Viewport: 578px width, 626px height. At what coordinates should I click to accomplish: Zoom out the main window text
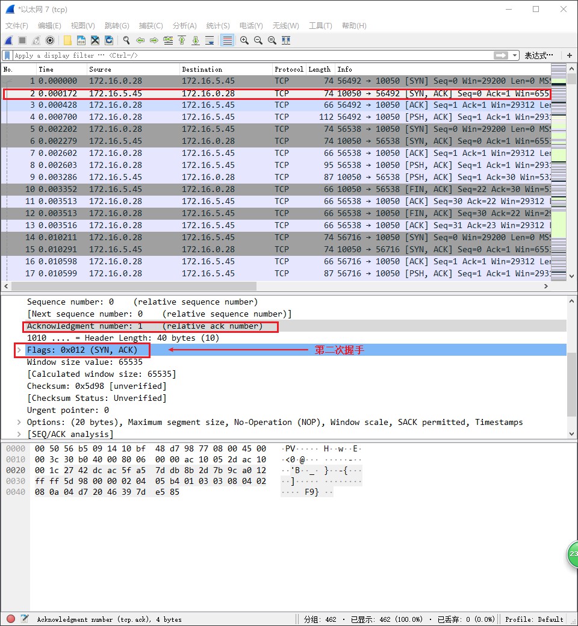click(258, 40)
